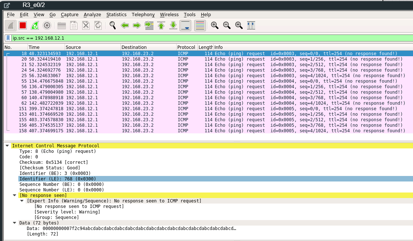Screen dimensions: 413x241
Task: Open the find packet tool
Action: coord(112,25)
